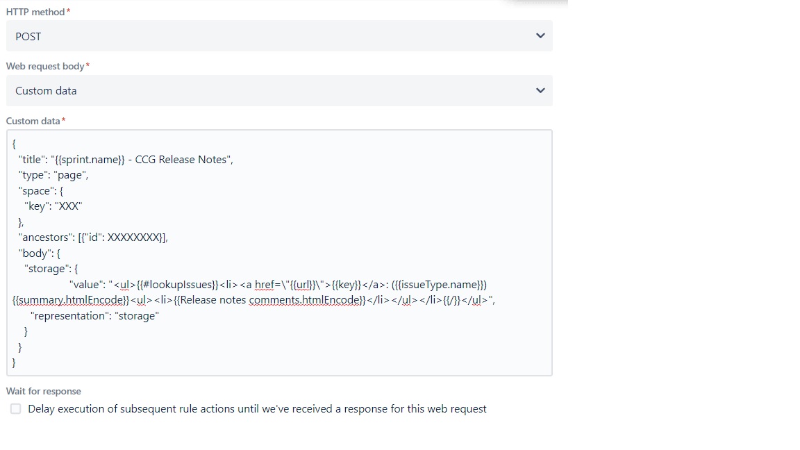
Task: Click the delay execution description text
Action: coord(257,408)
